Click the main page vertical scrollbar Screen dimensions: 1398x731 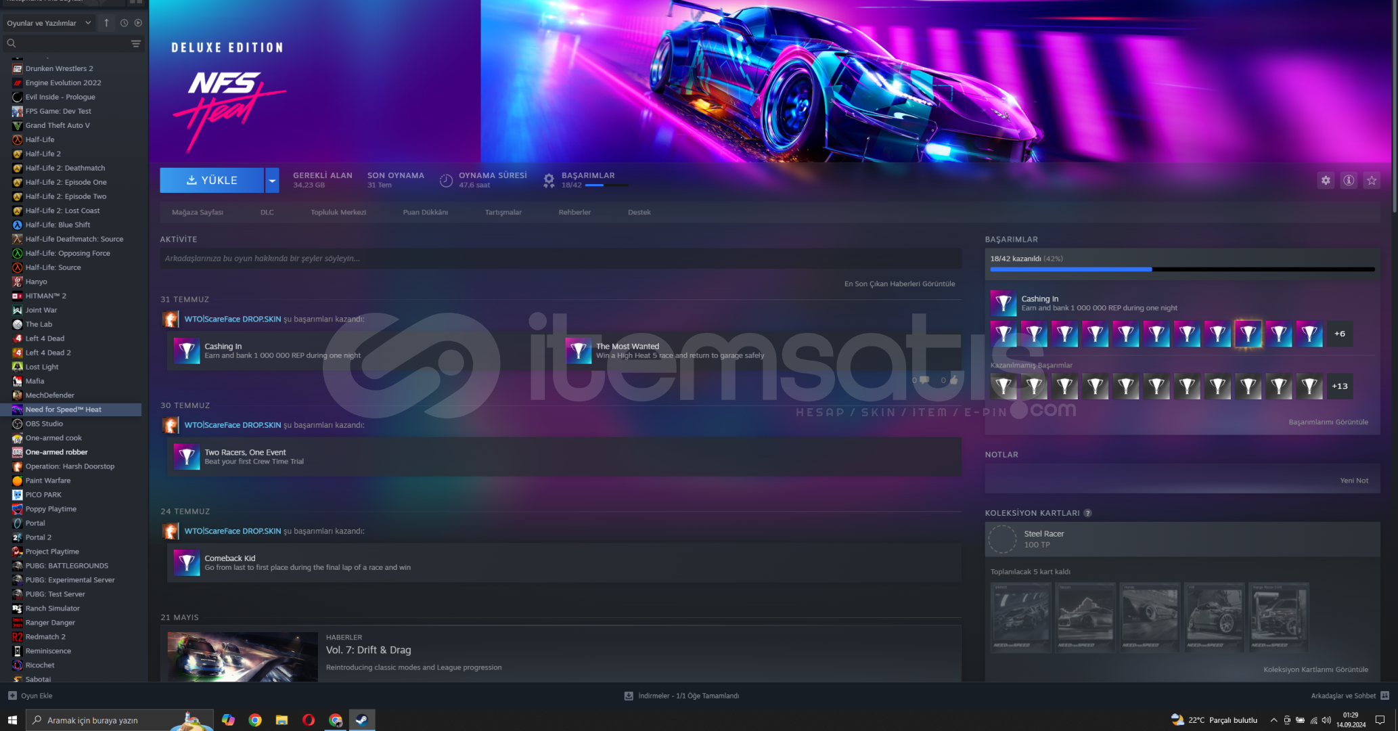coord(1395,108)
